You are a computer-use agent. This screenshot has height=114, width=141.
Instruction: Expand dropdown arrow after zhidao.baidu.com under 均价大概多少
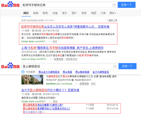click(x=49, y=101)
